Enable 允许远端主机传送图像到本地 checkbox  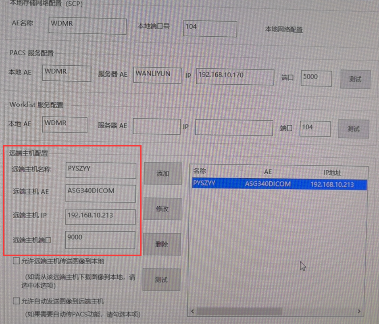click(17, 261)
